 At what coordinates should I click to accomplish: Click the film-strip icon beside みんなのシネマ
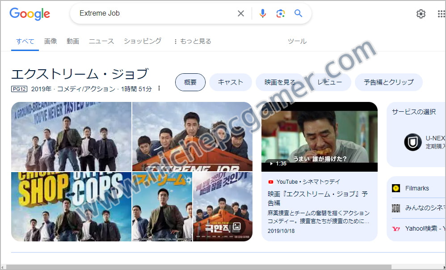click(396, 208)
